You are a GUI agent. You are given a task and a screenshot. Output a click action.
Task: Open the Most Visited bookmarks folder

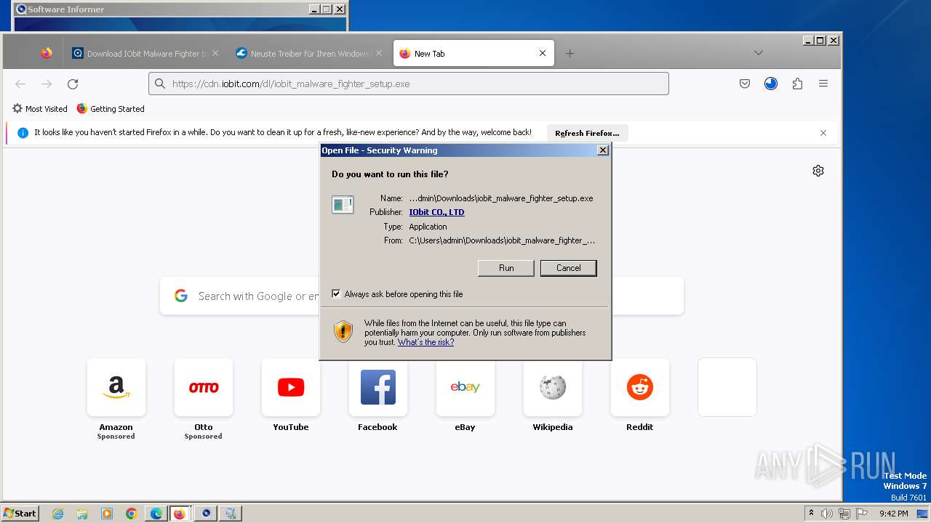coord(40,109)
